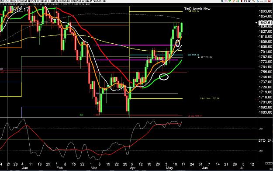The height and width of the screenshot is (171, 273).
Task: Click the current price tag 1842.51
Action: coord(265,23)
